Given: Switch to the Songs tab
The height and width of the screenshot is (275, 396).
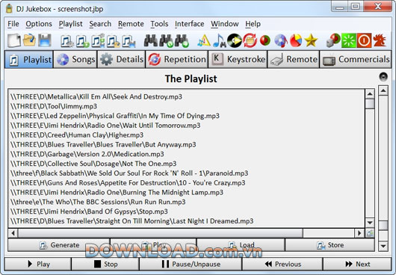Looking at the screenshot, I should tap(75, 59).
